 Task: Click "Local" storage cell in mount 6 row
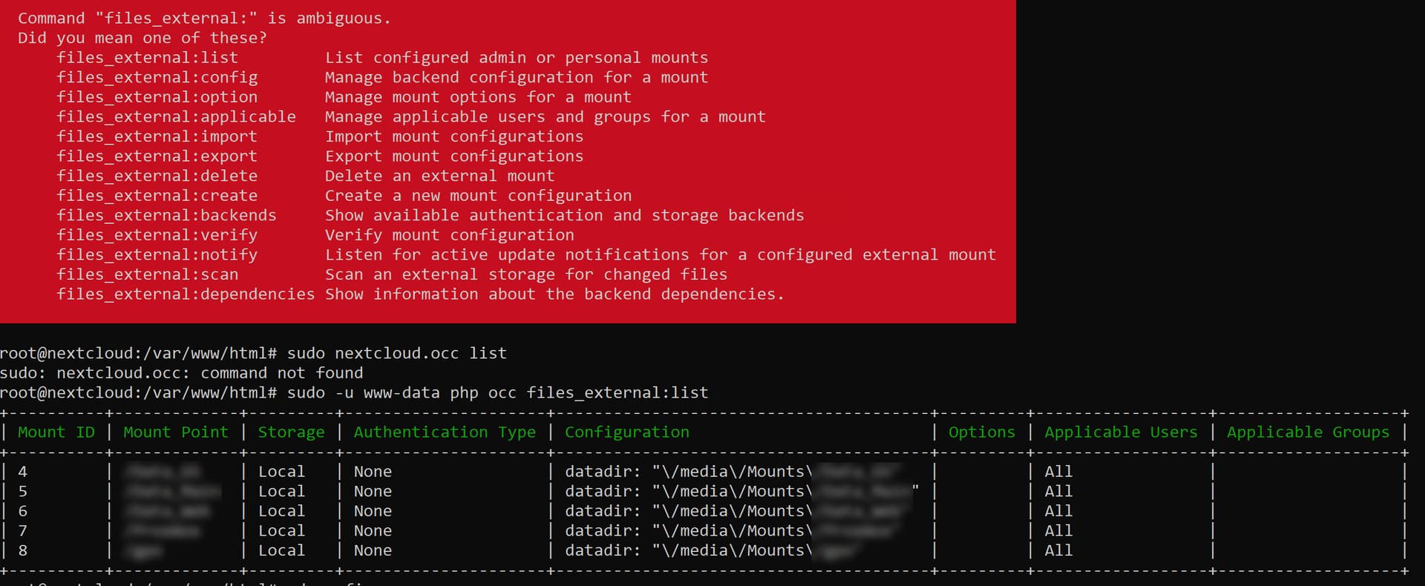click(281, 511)
